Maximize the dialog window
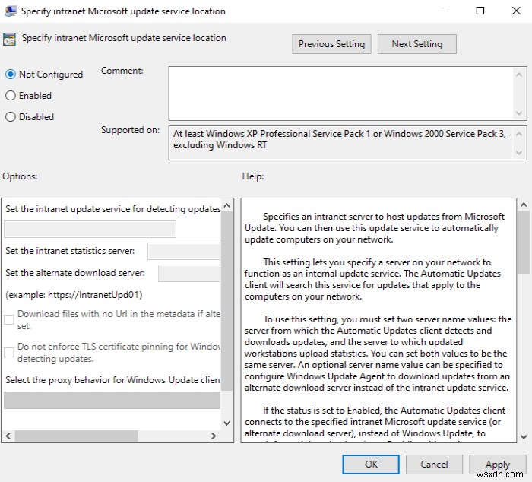 (x=480, y=11)
